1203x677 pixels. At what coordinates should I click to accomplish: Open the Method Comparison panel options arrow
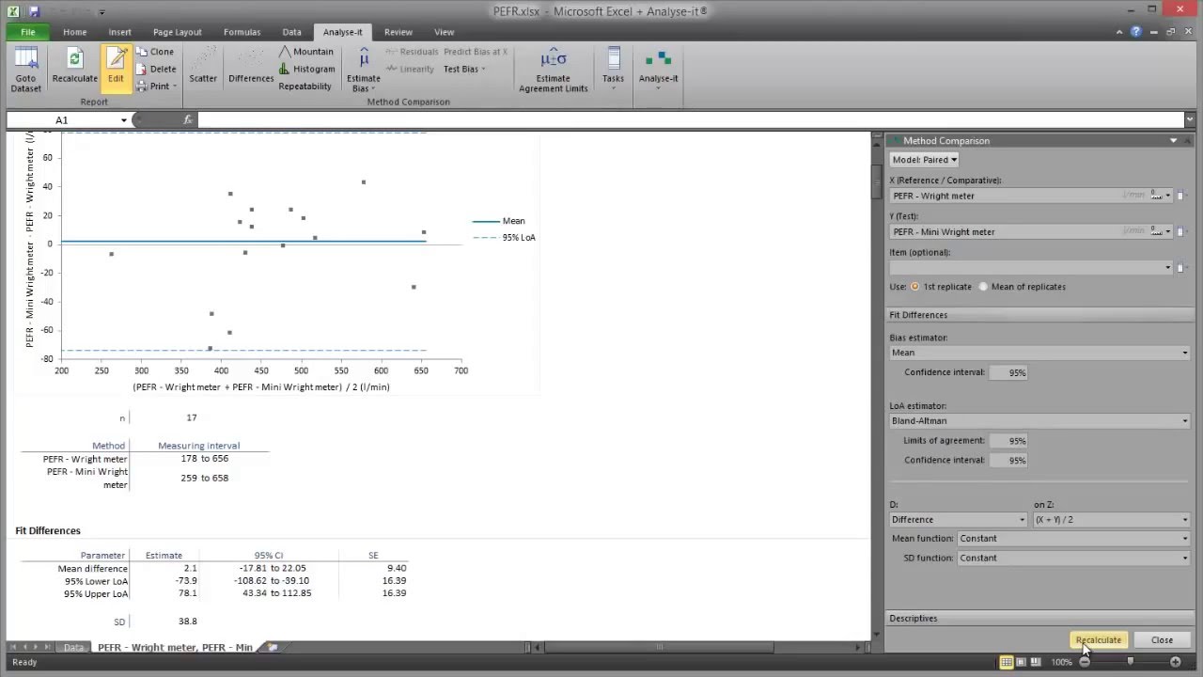[x=1173, y=140]
